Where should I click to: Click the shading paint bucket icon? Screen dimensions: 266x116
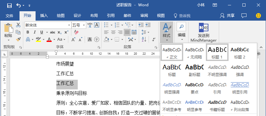click(x=106, y=39)
